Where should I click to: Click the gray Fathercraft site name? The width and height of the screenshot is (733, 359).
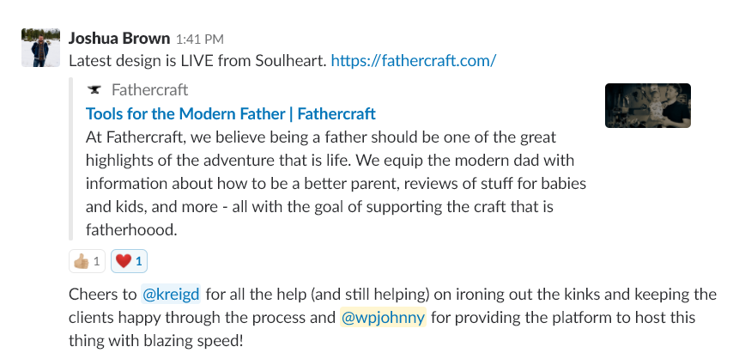[x=149, y=90]
